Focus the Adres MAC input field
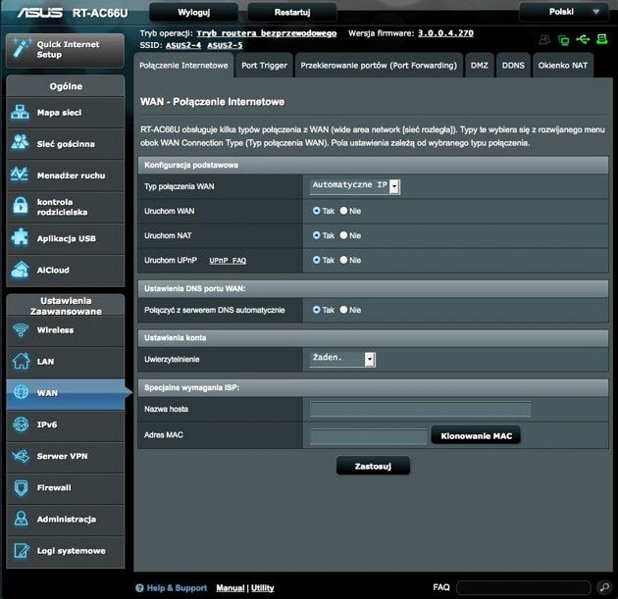This screenshot has height=599, width=618. (368, 436)
